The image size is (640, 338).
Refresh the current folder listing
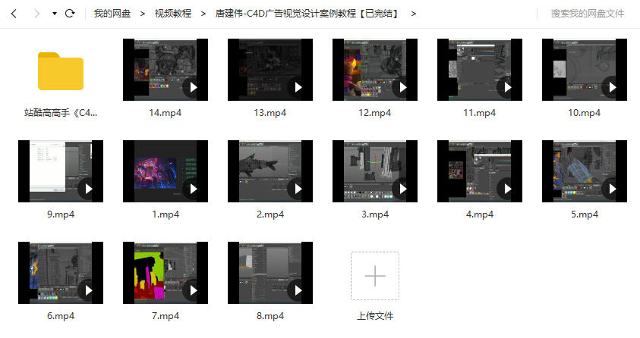point(70,14)
